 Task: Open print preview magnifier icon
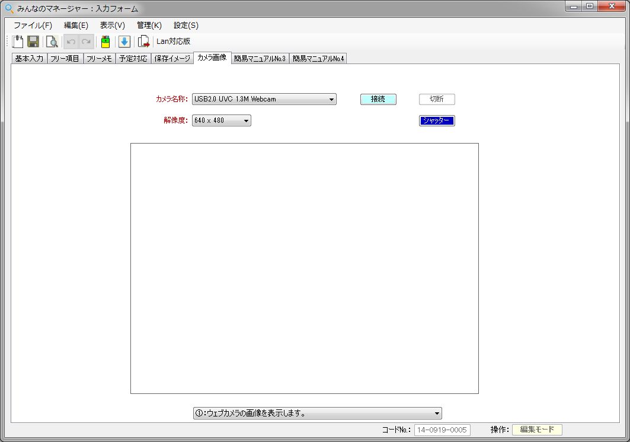(52, 42)
